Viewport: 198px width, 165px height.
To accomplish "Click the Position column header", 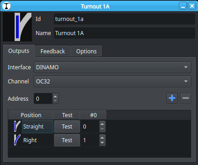I will pos(31,115).
